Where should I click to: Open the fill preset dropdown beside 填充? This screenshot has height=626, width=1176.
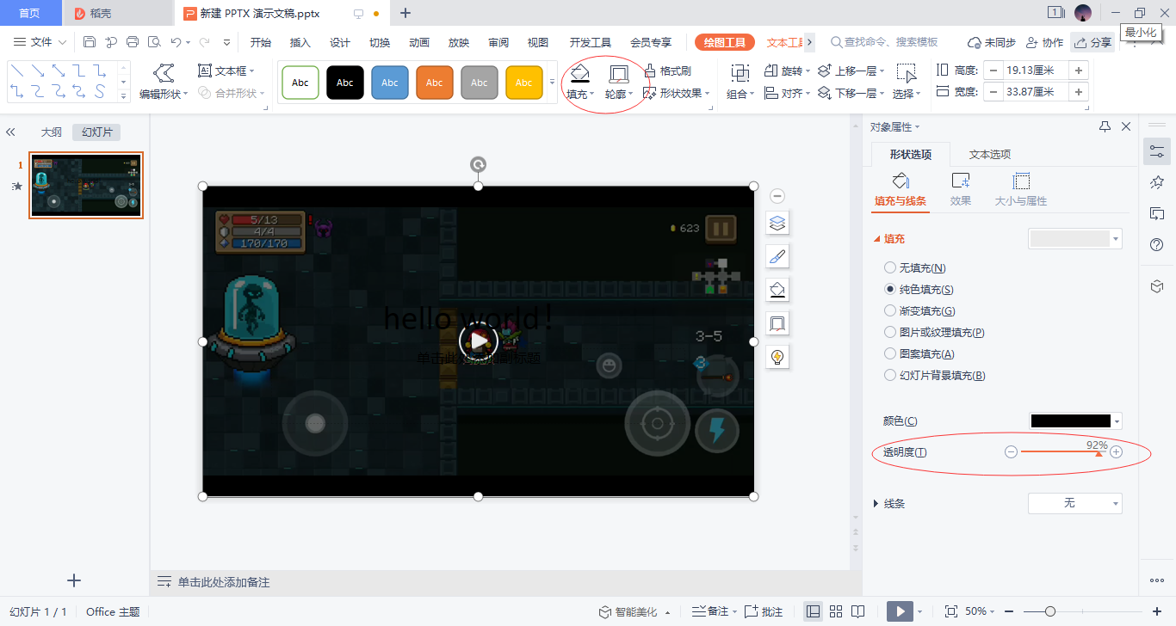pos(1075,238)
